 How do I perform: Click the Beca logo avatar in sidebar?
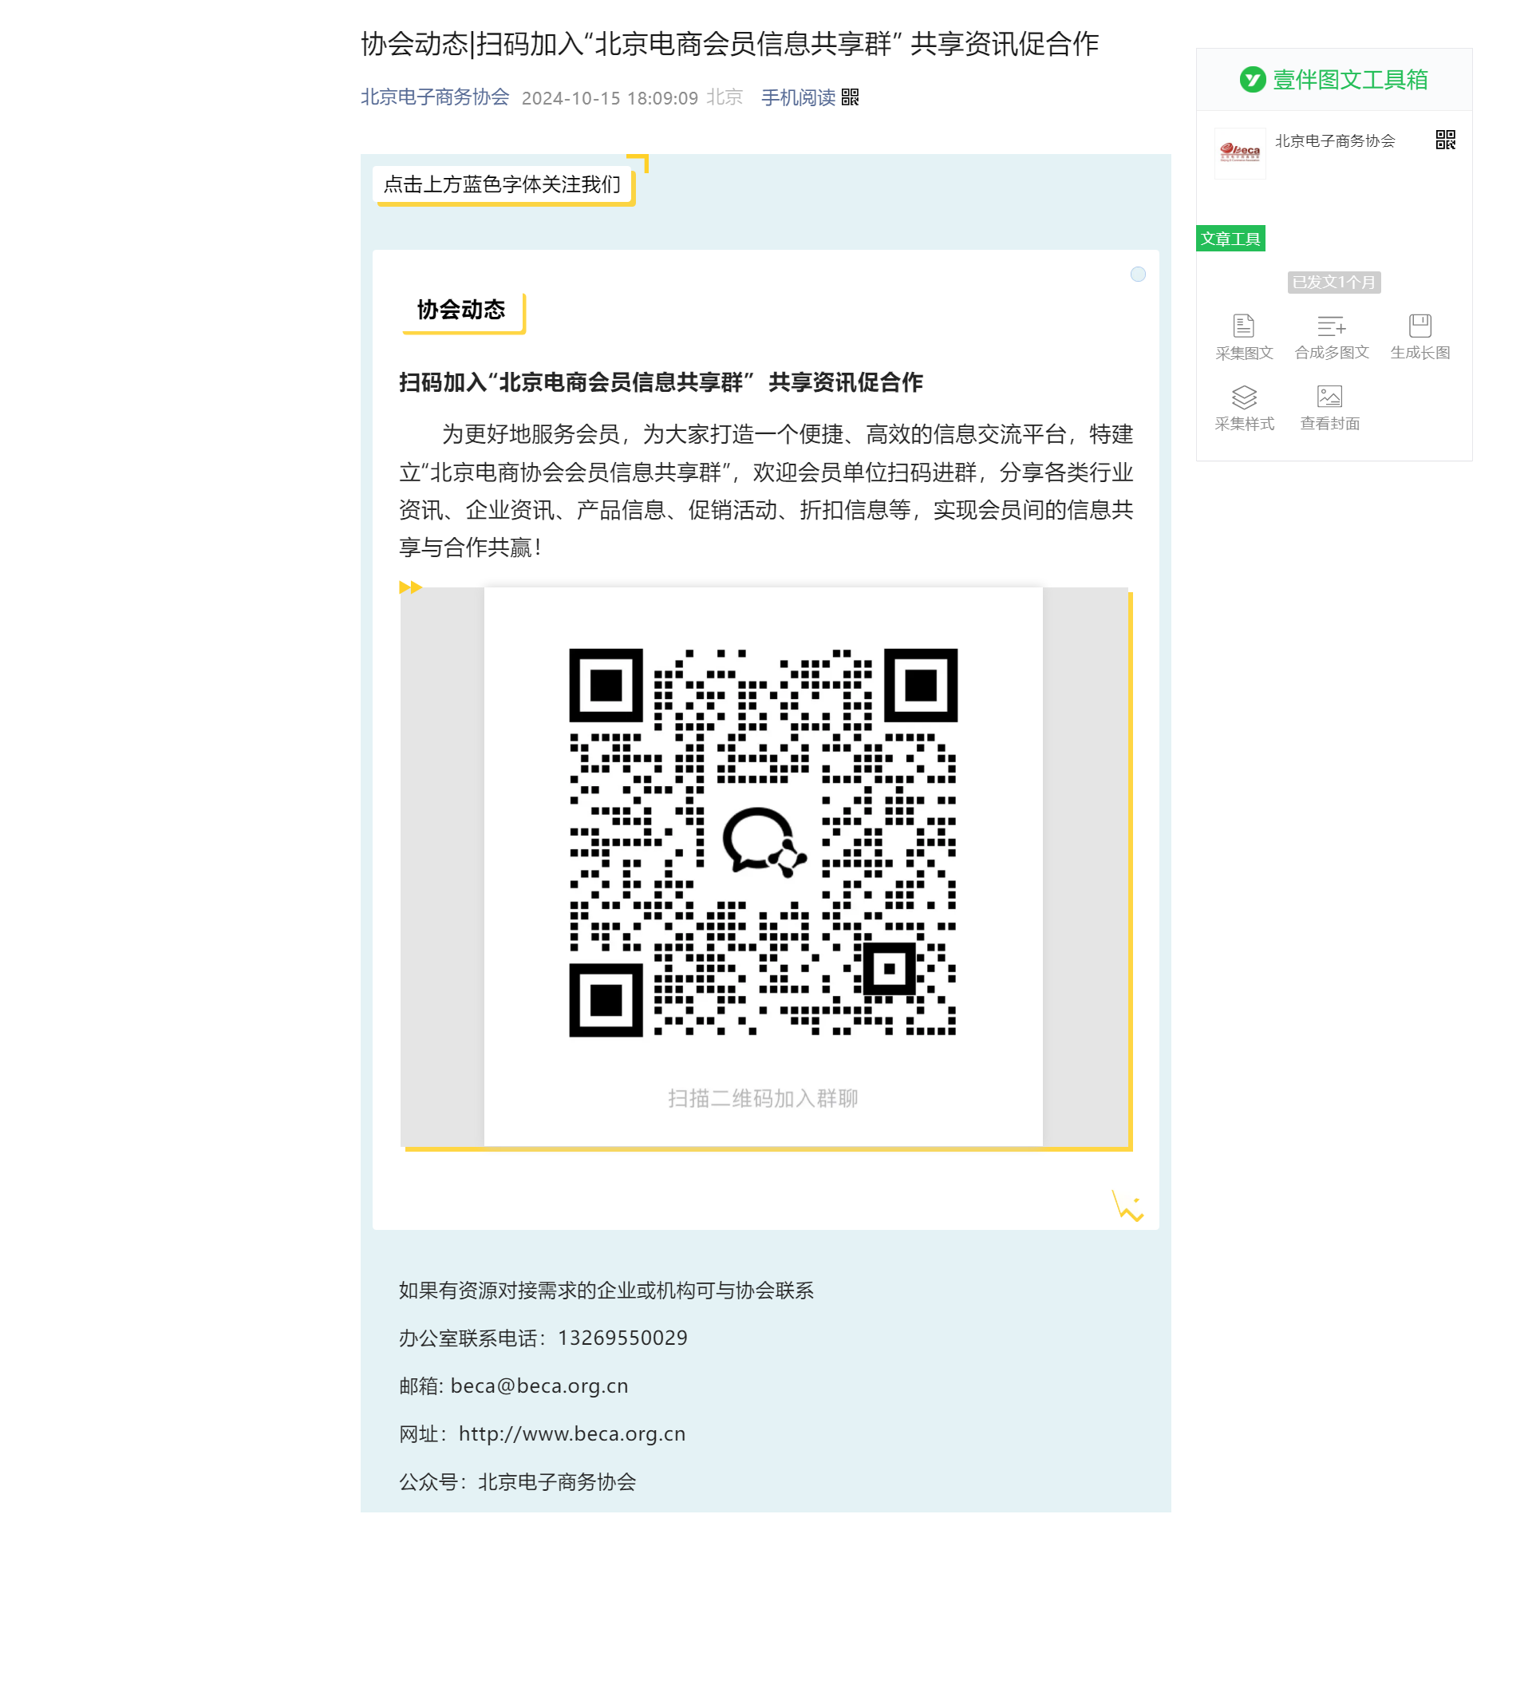1240,153
